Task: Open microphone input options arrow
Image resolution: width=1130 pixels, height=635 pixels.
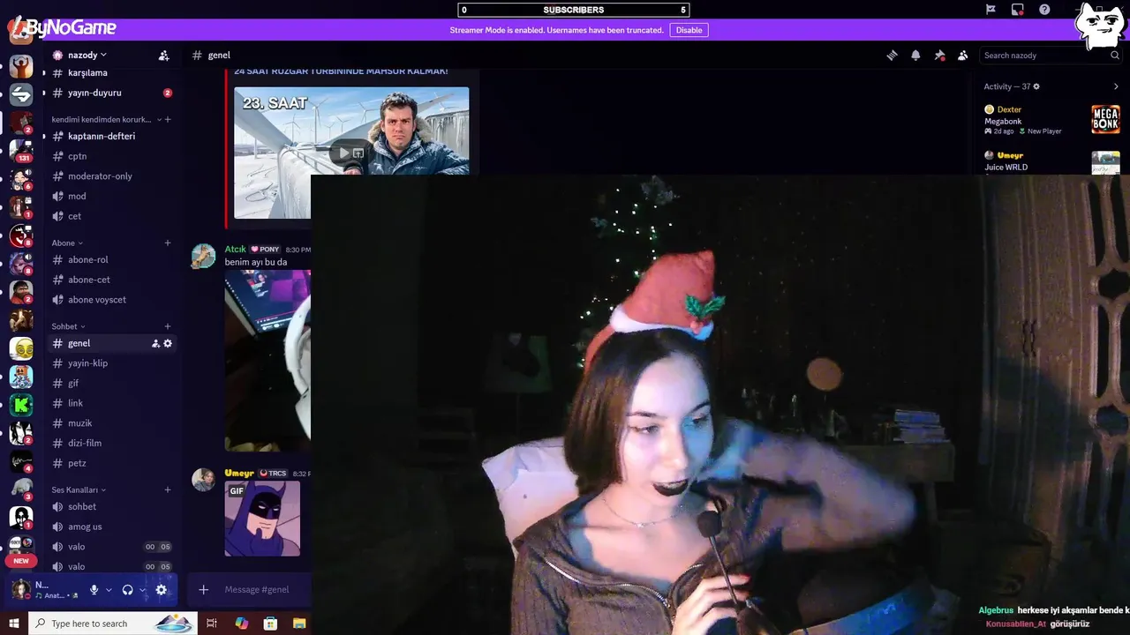Action: (109, 590)
